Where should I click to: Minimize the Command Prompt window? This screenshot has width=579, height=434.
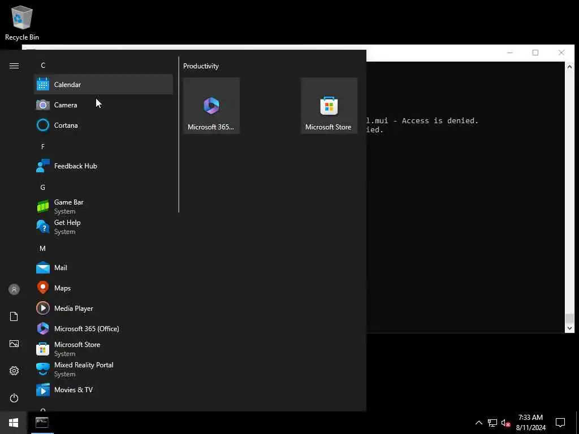tap(510, 53)
